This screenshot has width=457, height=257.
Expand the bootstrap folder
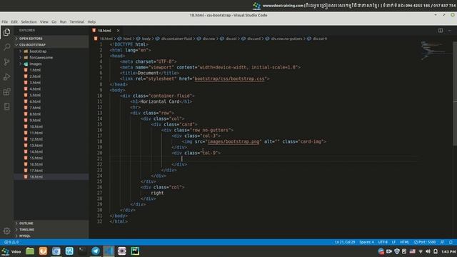[x=38, y=51]
